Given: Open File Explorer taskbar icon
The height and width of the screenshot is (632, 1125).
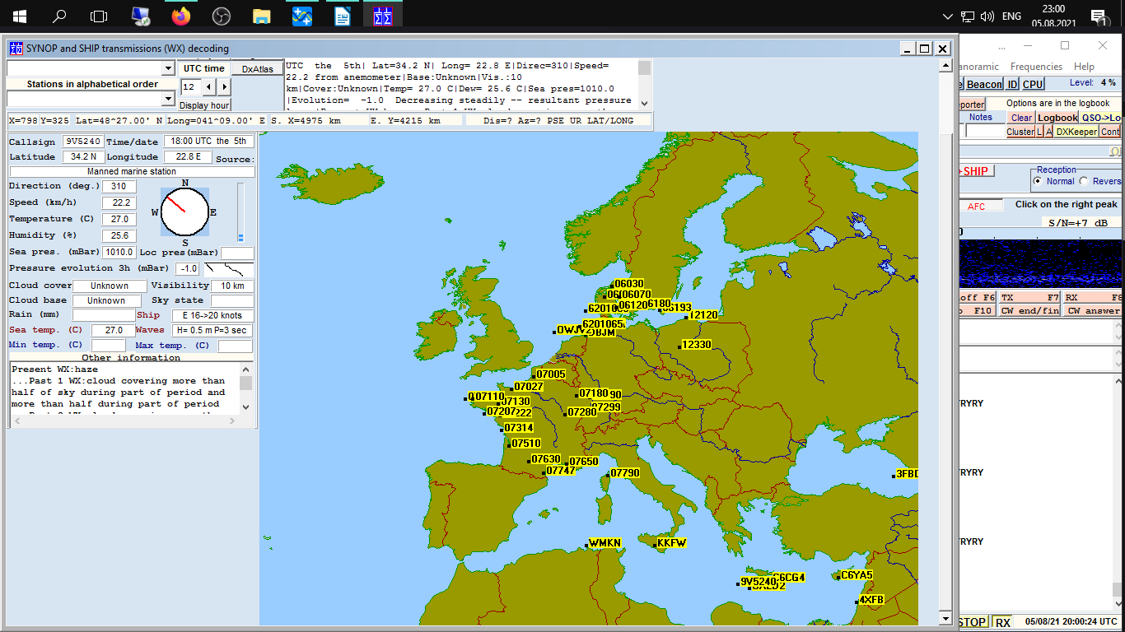Looking at the screenshot, I should tap(261, 16).
